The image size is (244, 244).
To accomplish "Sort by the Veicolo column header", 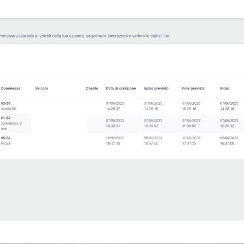I will click(x=41, y=88).
